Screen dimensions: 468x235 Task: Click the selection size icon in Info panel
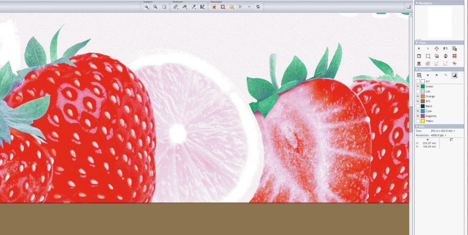[451, 140]
